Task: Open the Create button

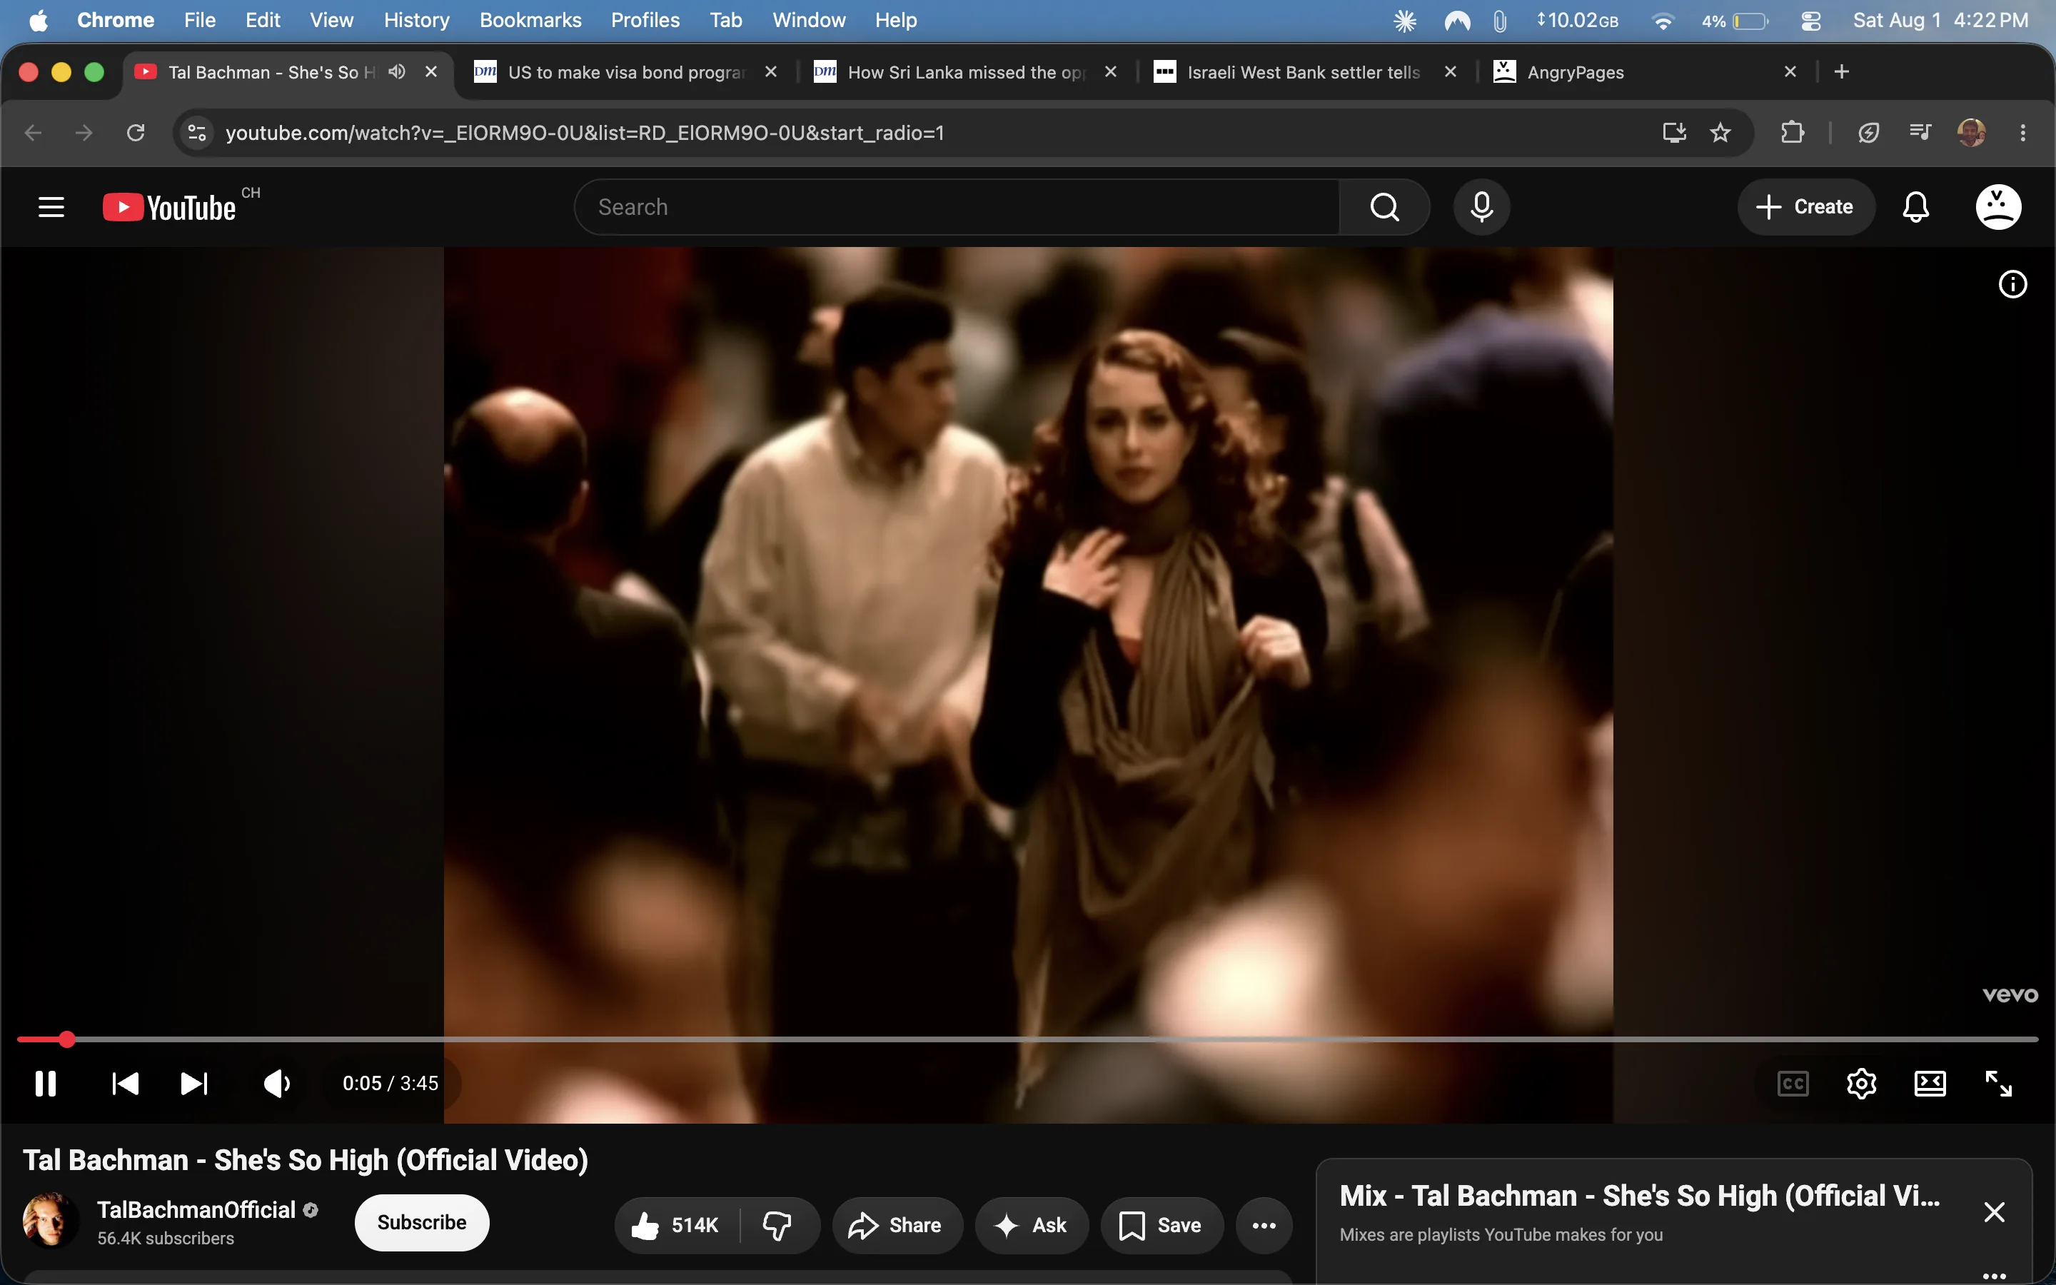Action: click(1805, 206)
